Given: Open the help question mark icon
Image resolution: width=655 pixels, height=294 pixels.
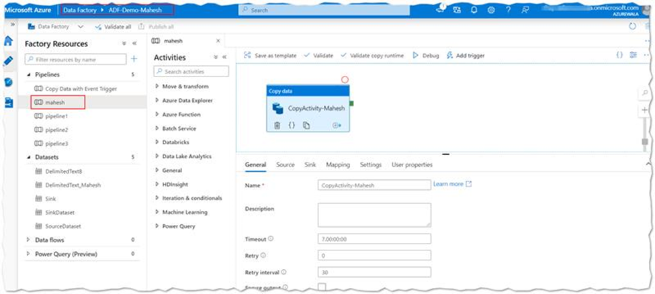Looking at the screenshot, I should (x=508, y=9).
